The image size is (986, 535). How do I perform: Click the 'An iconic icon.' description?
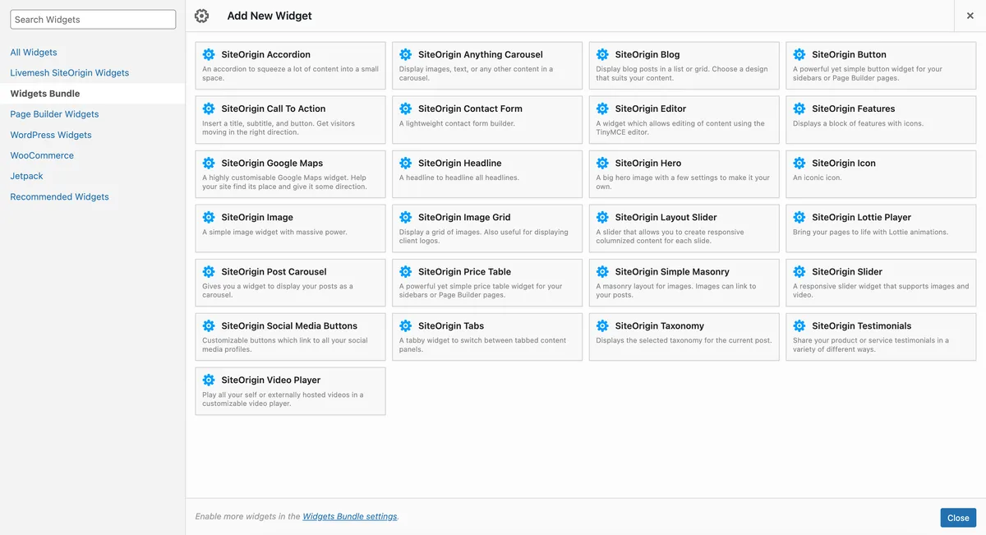coord(818,178)
